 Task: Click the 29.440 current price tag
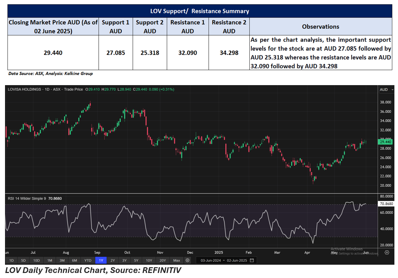[x=386, y=142]
